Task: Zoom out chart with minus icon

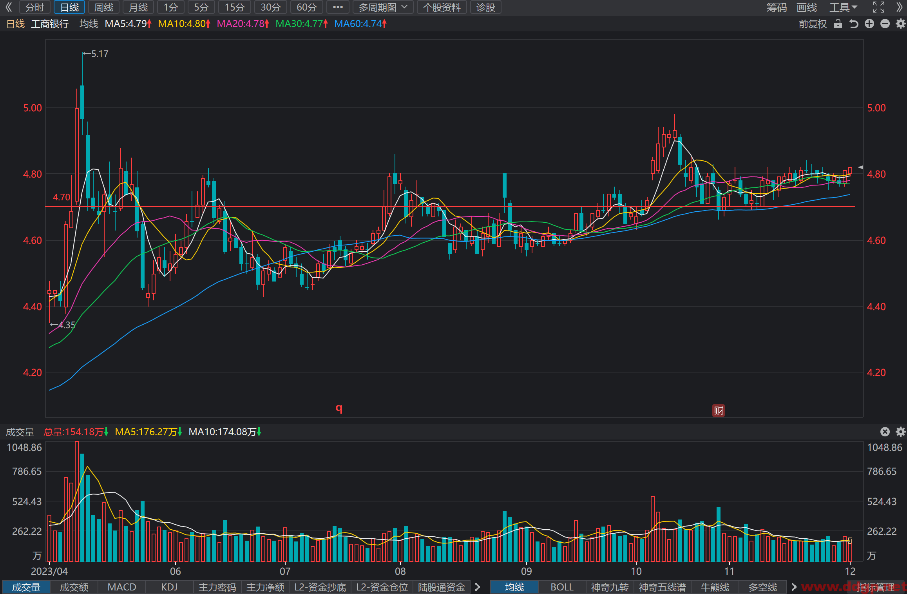Action: (885, 24)
